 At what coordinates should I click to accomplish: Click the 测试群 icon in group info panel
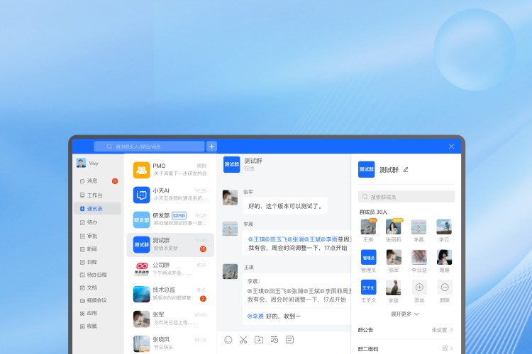click(x=367, y=169)
